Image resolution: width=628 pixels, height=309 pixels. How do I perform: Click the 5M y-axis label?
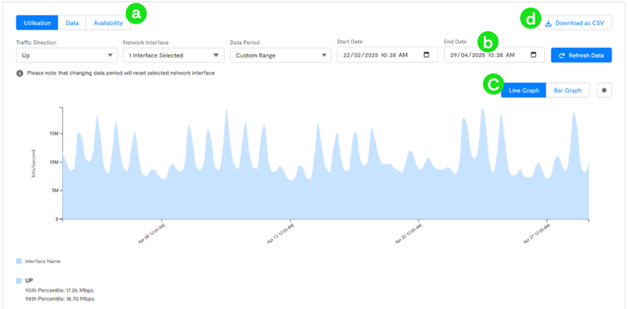(56, 191)
